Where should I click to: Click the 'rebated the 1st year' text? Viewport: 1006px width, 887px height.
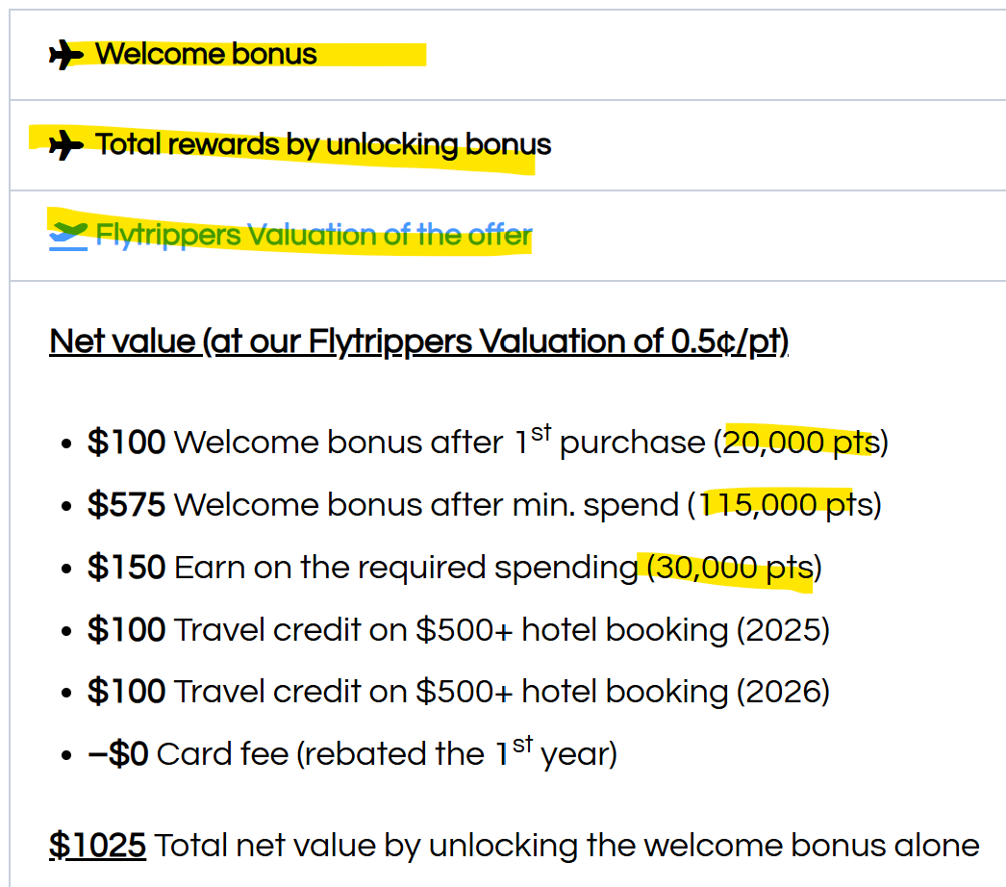click(456, 752)
